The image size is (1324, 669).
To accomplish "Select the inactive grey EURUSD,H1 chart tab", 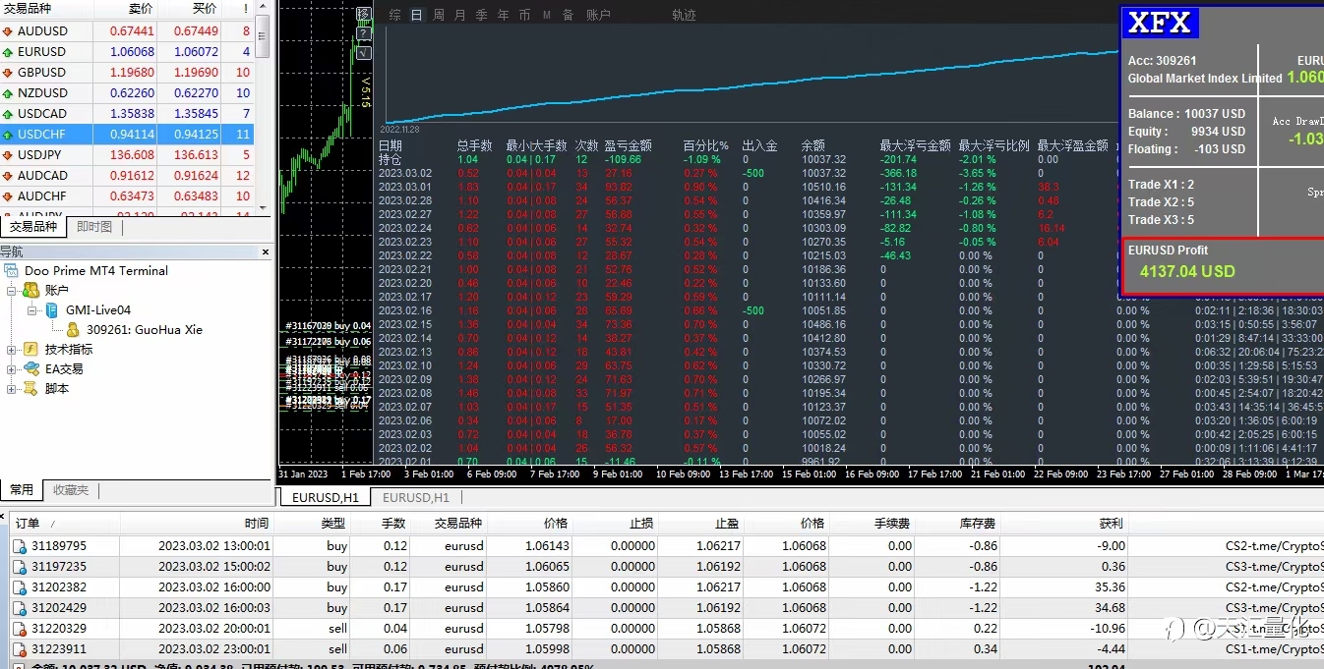I will [x=416, y=498].
